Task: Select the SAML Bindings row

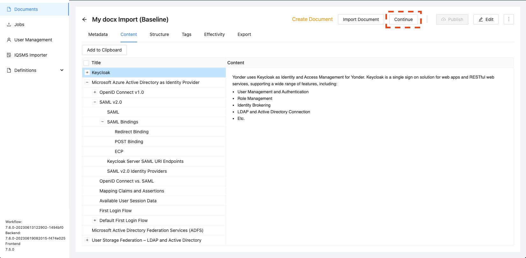Action: (154, 122)
